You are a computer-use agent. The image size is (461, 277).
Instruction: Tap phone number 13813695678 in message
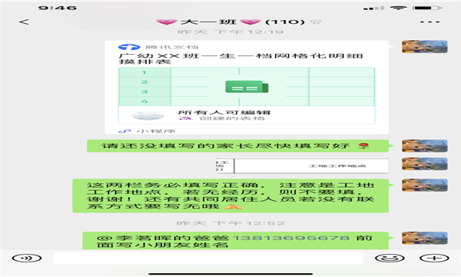(291, 238)
